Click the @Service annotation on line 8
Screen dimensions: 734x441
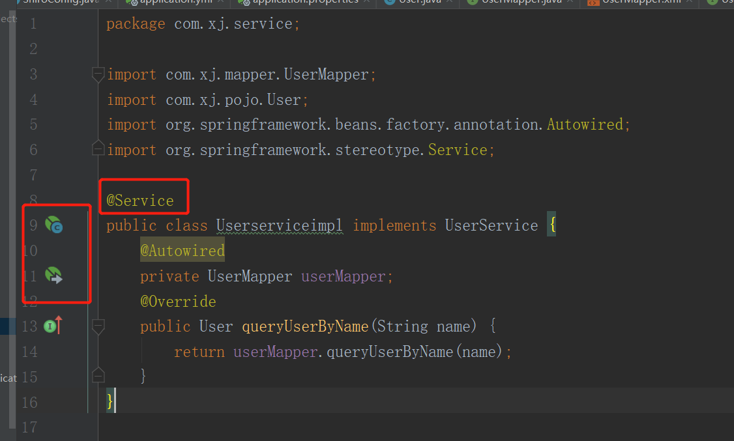[140, 201]
